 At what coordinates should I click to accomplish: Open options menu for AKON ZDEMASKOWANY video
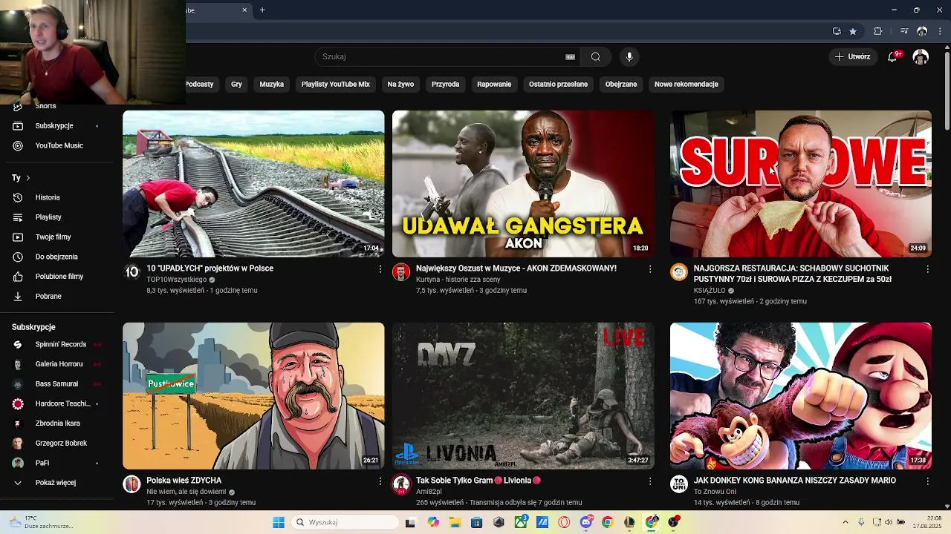[x=650, y=268]
